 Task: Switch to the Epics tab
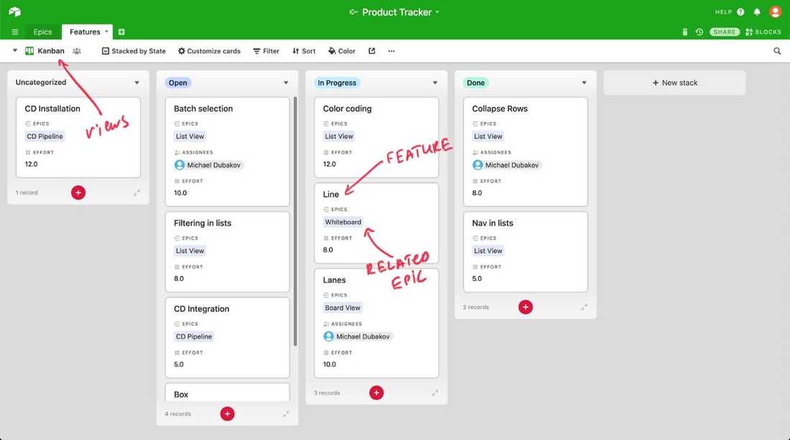coord(42,32)
